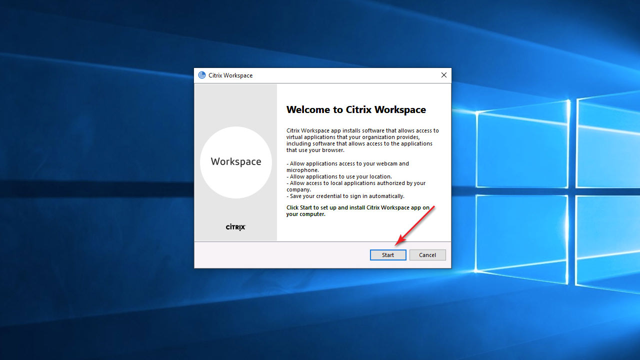Screen dimensions: 640x360
Task: Click the Start button to begin installation
Action: click(x=387, y=255)
